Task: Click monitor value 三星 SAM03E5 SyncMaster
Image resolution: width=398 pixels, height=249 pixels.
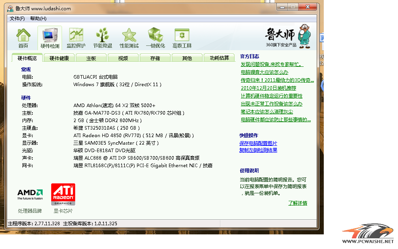Action: point(116,143)
